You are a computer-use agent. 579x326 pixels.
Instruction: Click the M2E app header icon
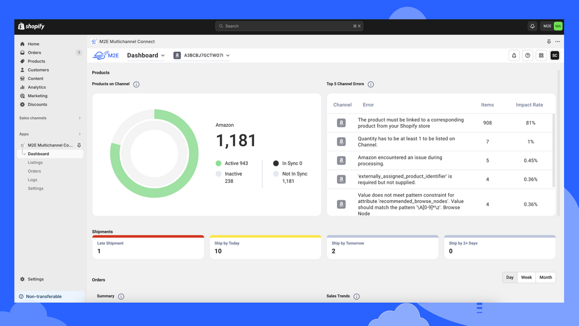(x=94, y=41)
